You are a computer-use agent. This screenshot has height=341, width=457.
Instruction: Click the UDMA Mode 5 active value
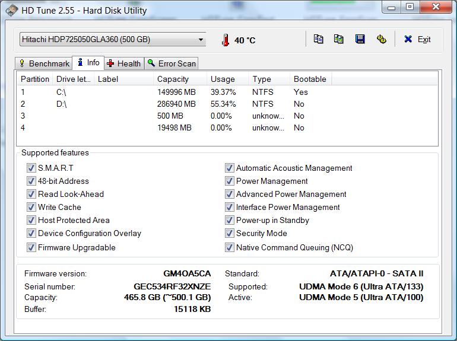(x=361, y=297)
